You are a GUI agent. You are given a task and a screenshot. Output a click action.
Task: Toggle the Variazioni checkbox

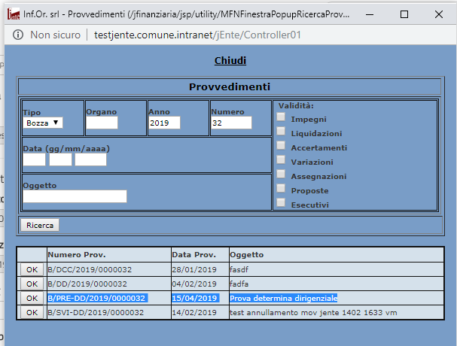coord(281,160)
